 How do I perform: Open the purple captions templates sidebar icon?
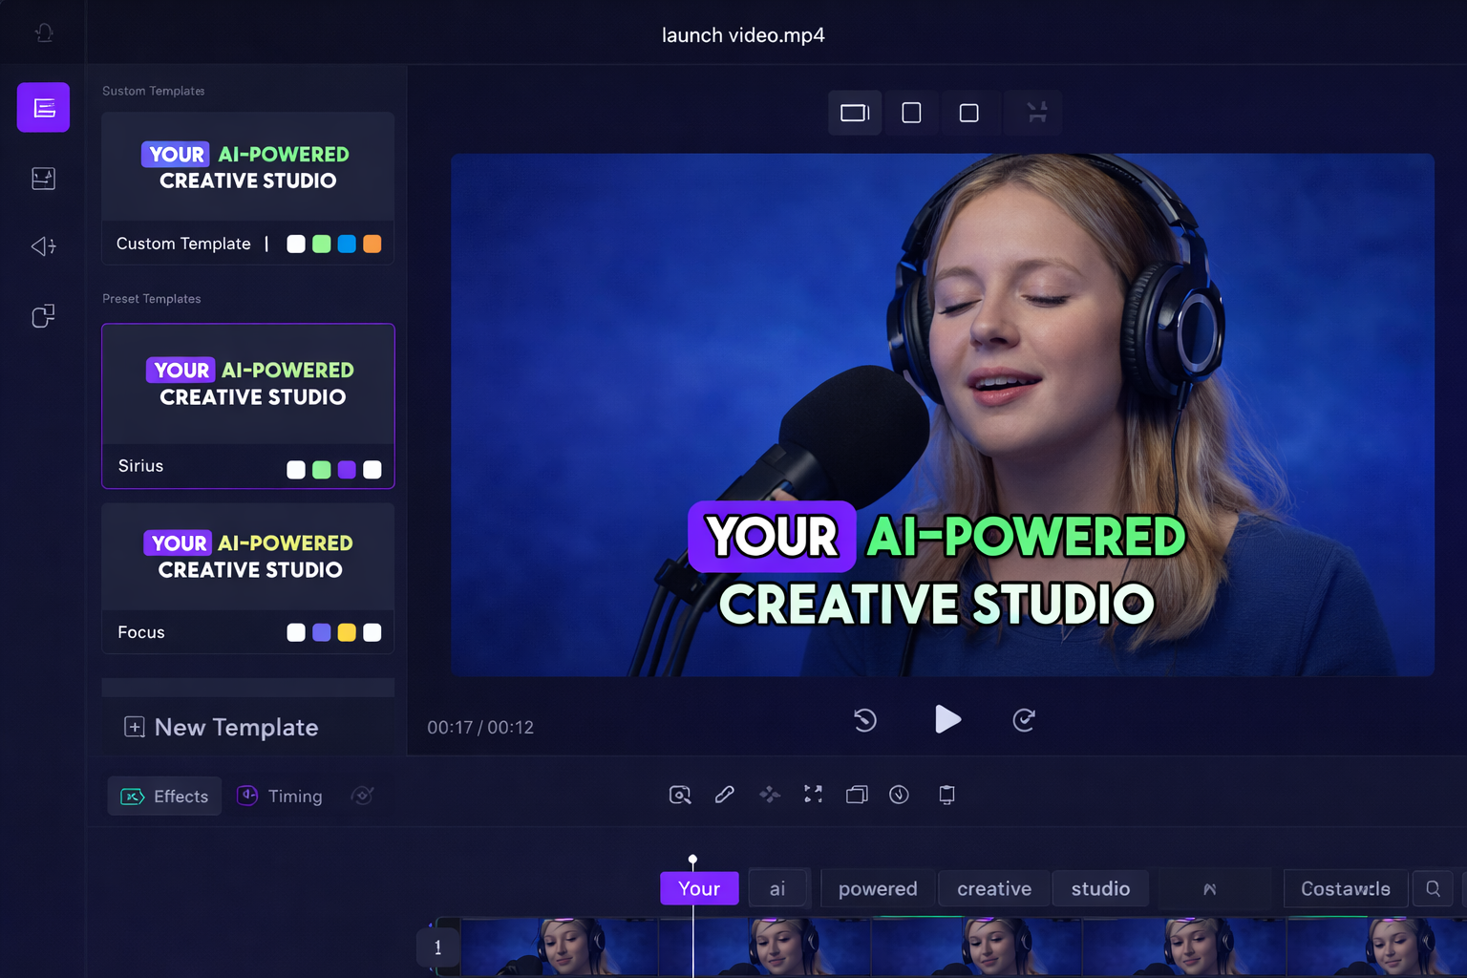43,107
